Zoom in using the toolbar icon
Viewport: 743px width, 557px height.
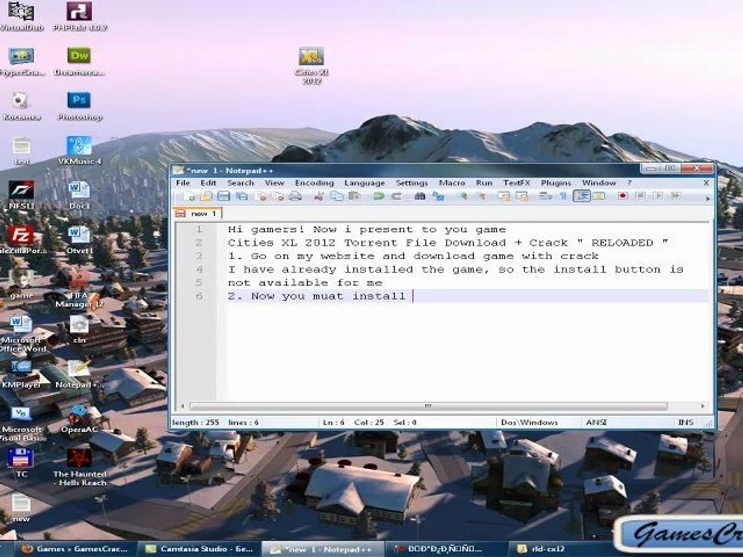(462, 196)
